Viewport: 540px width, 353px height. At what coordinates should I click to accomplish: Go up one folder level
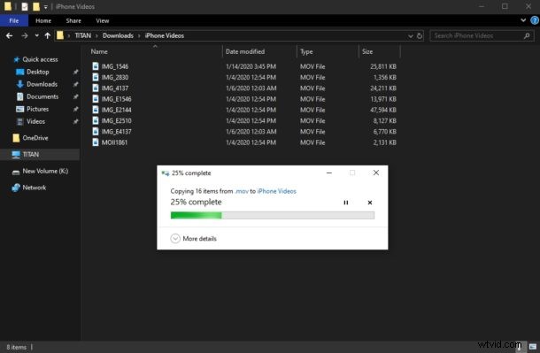point(48,35)
